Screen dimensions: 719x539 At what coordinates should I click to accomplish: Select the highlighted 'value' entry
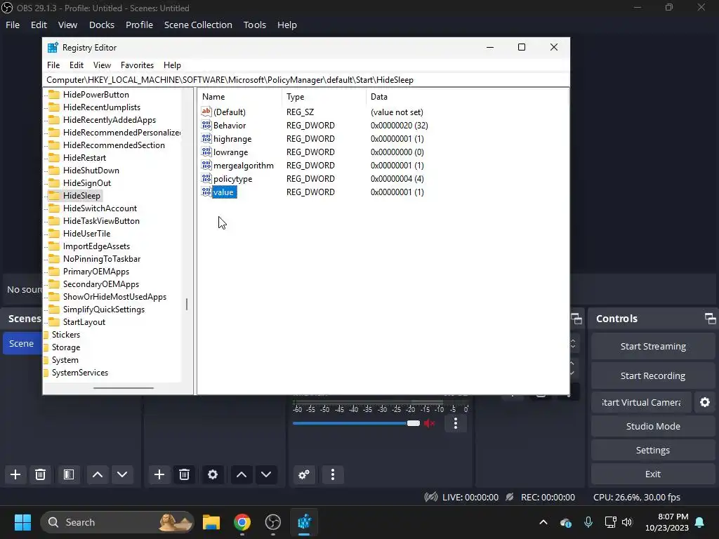click(x=223, y=192)
